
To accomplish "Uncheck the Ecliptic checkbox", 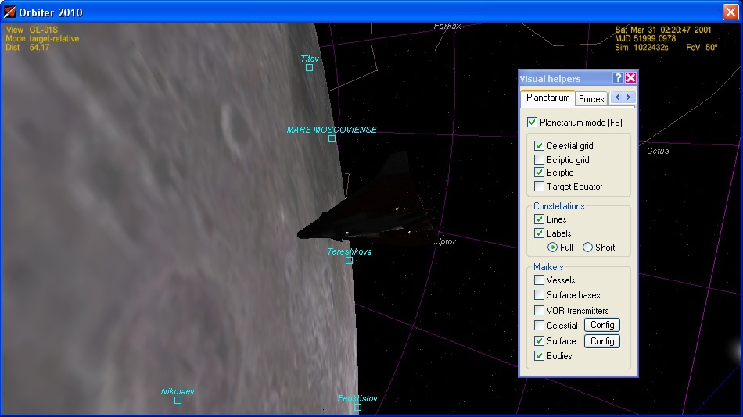I will [539, 173].
